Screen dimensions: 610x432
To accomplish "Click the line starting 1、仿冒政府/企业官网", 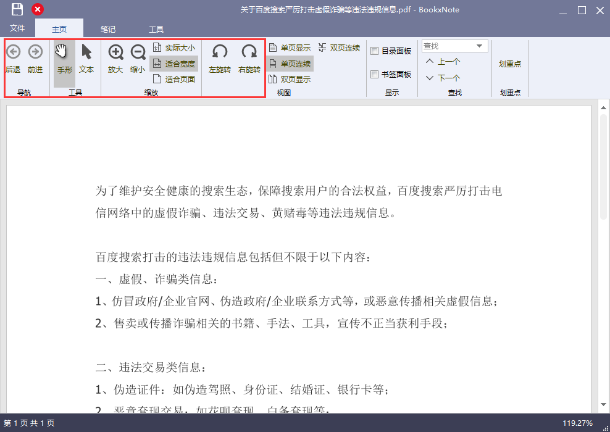I will [x=297, y=301].
